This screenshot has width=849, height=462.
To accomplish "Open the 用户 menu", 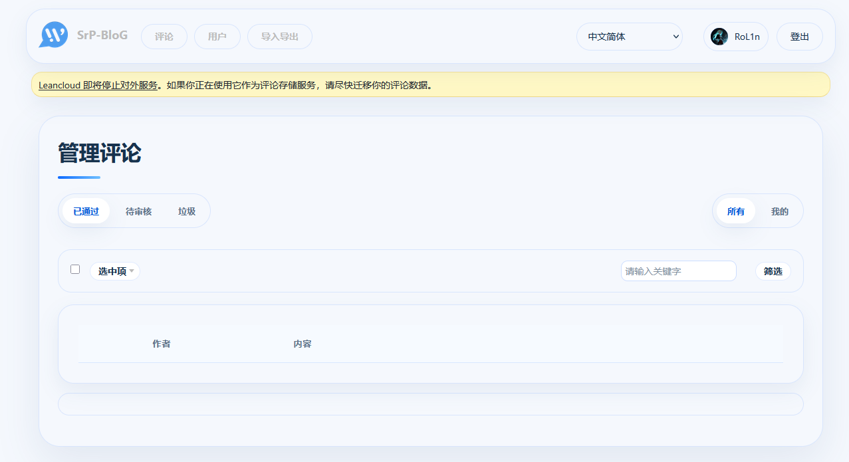I will coord(217,37).
